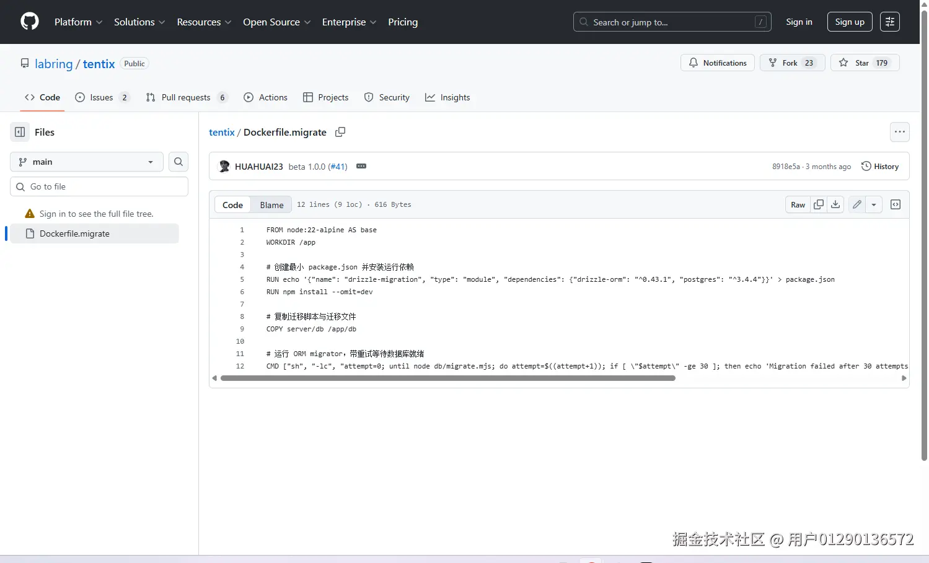Open the Issues tab
Viewport: 929px width, 563px height.
click(102, 97)
